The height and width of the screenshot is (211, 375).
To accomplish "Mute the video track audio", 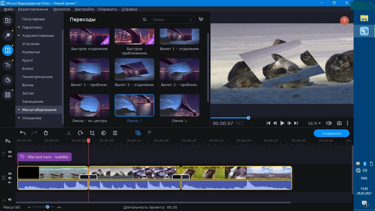I will click(10, 178).
